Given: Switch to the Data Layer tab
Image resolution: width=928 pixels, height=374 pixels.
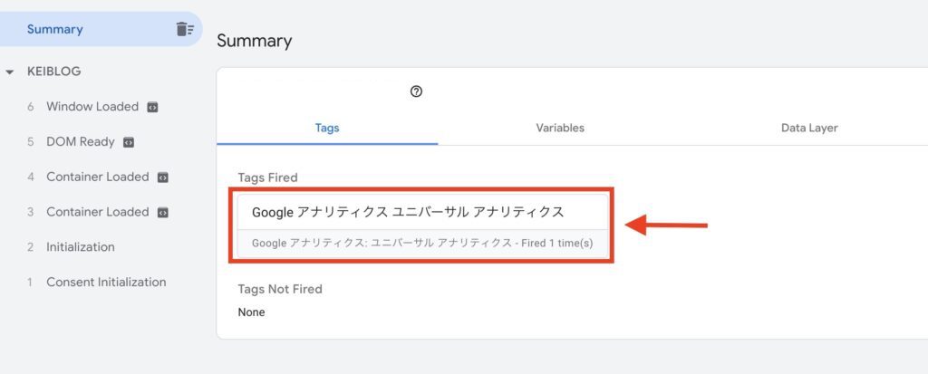Looking at the screenshot, I should [809, 128].
